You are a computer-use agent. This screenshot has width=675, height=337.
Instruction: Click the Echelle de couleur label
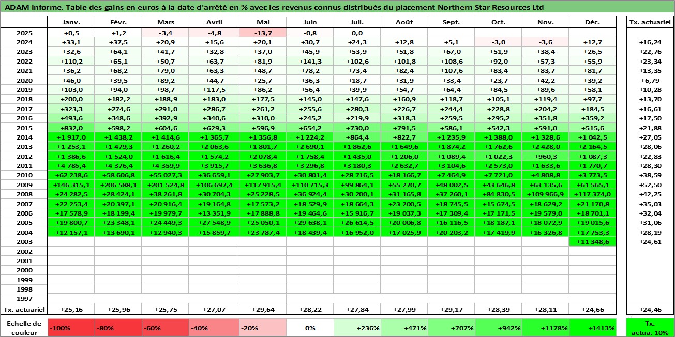click(24, 328)
